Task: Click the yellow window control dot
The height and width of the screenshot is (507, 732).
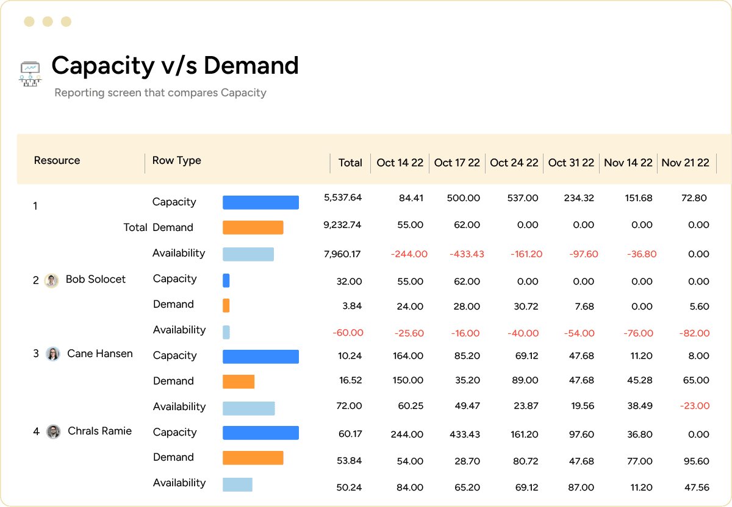Action: coord(30,21)
